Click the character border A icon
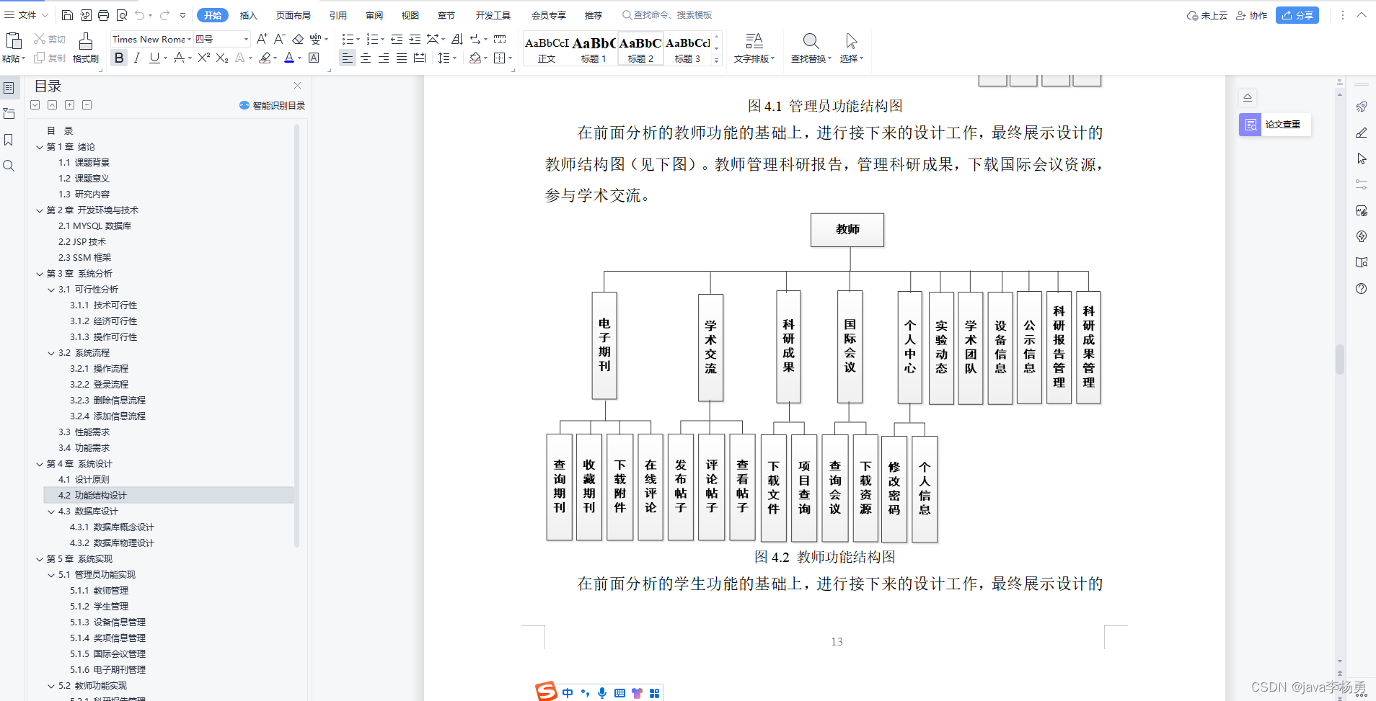1376x701 pixels. coord(314,58)
